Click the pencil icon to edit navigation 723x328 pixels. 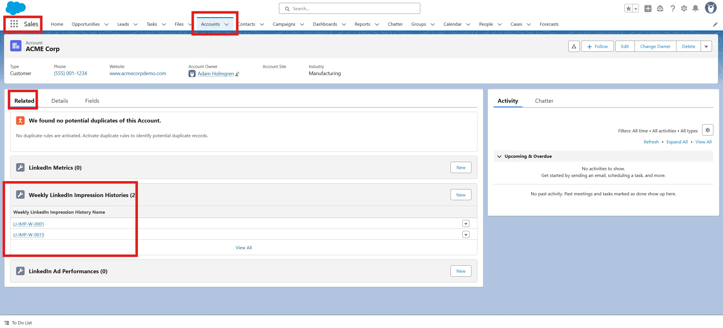pos(715,25)
